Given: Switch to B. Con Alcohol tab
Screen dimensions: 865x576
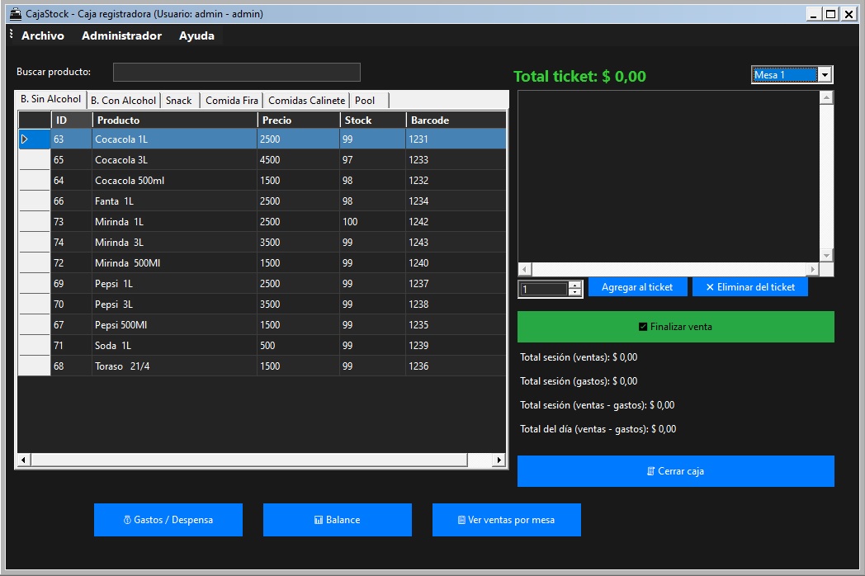Looking at the screenshot, I should (x=123, y=101).
